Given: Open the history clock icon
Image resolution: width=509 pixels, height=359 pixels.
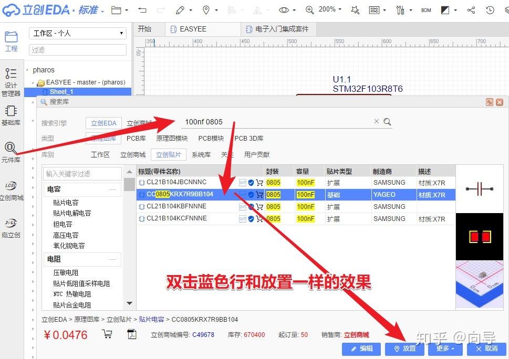Looking at the screenshot, I should 490,10.
